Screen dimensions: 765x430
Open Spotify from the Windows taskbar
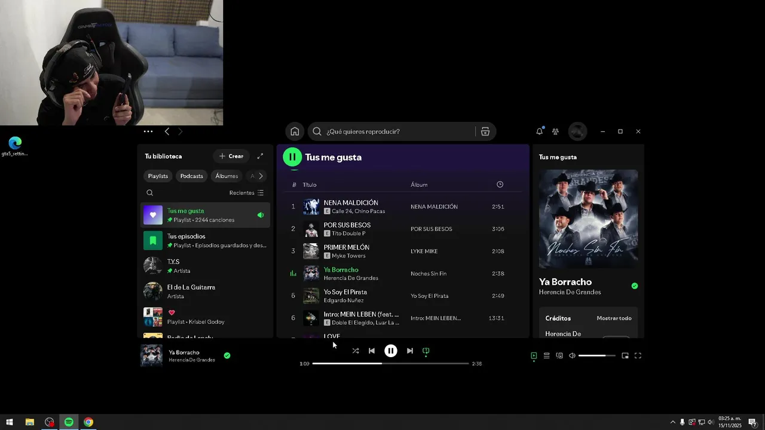(69, 422)
